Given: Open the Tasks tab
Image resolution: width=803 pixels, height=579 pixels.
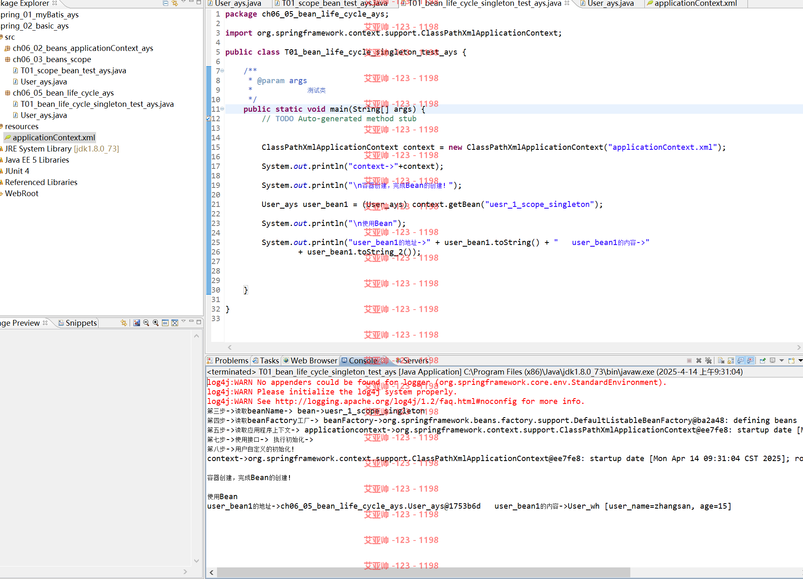Looking at the screenshot, I should pyautogui.click(x=266, y=360).
